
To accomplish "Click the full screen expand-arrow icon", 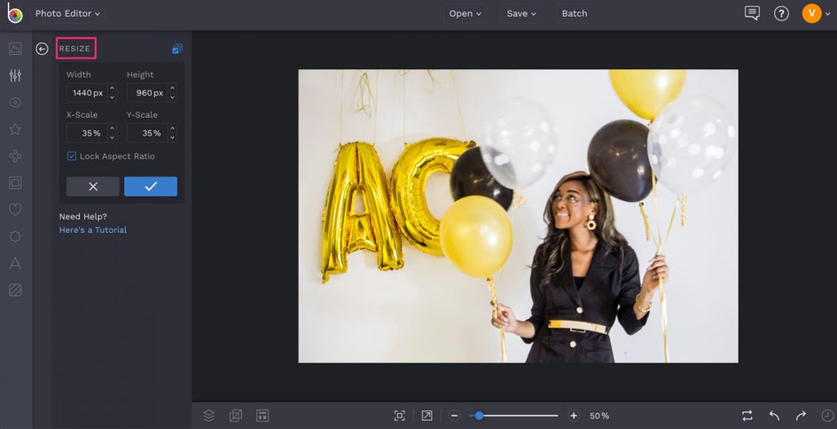I will (426, 415).
